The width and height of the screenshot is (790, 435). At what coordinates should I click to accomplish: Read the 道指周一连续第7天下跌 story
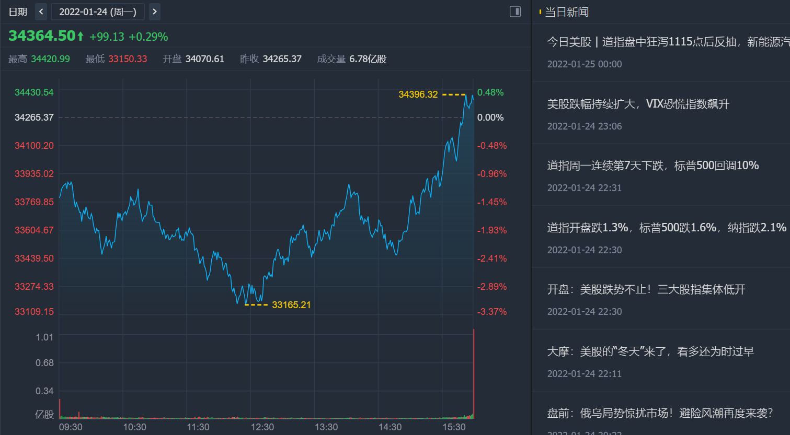point(652,166)
